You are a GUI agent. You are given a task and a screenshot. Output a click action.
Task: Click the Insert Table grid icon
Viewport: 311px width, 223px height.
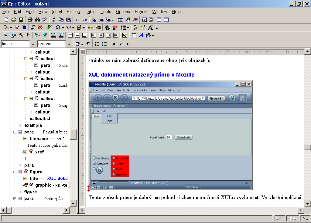[120, 20]
